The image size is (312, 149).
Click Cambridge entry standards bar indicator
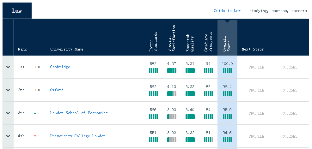click(153, 70)
